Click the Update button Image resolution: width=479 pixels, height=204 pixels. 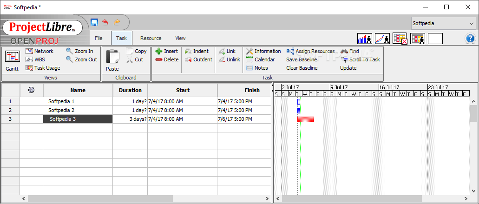(x=348, y=68)
